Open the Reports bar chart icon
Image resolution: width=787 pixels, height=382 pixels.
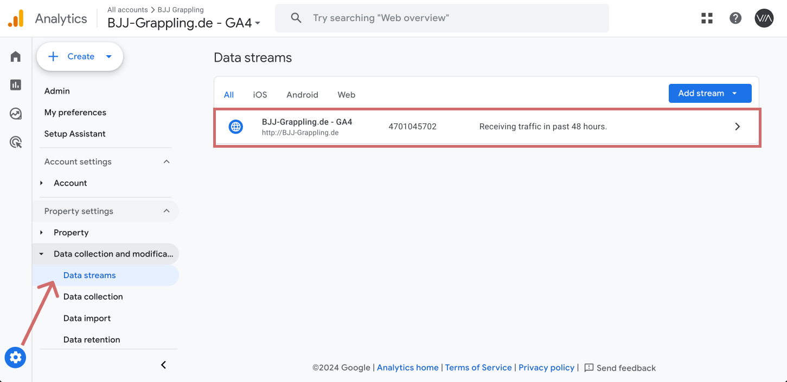pyautogui.click(x=16, y=84)
